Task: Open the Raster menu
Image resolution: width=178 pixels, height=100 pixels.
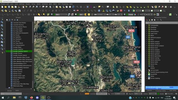Action: (39, 4)
